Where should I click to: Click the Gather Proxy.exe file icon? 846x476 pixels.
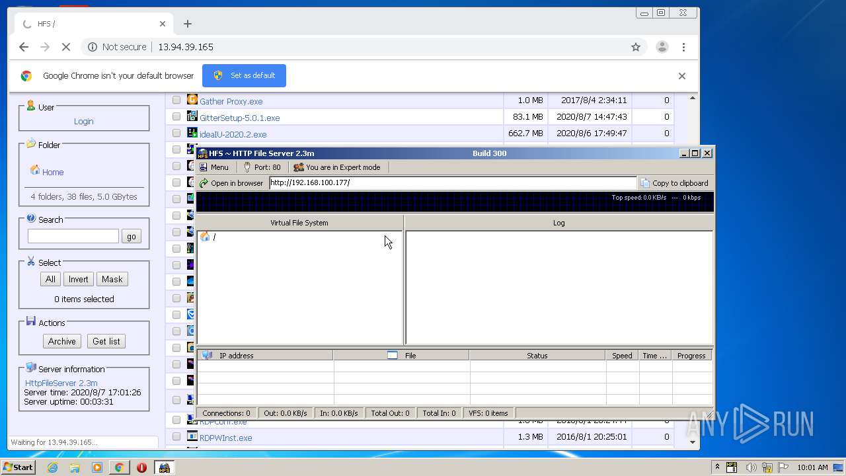(192, 100)
